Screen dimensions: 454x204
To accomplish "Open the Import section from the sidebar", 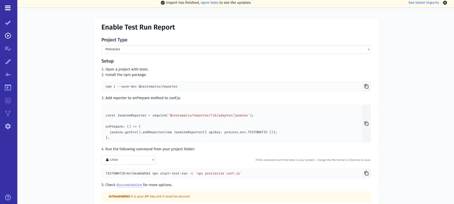I will 8,87.
